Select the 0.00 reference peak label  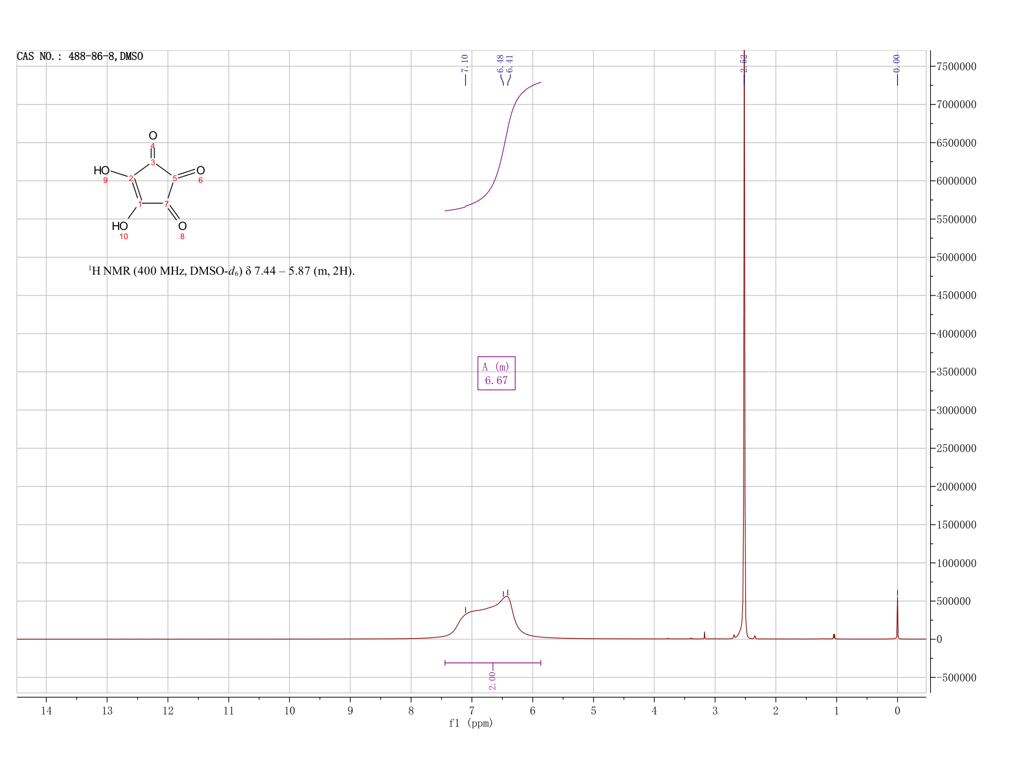897,63
